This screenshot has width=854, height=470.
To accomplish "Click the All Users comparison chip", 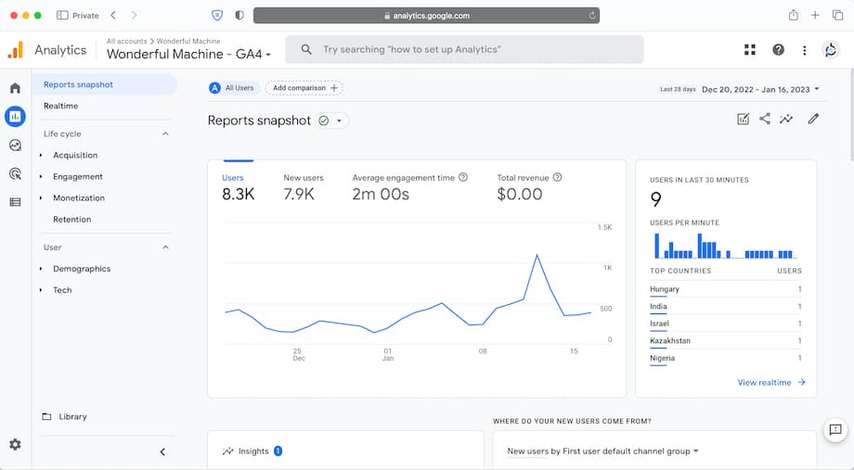I will (232, 88).
